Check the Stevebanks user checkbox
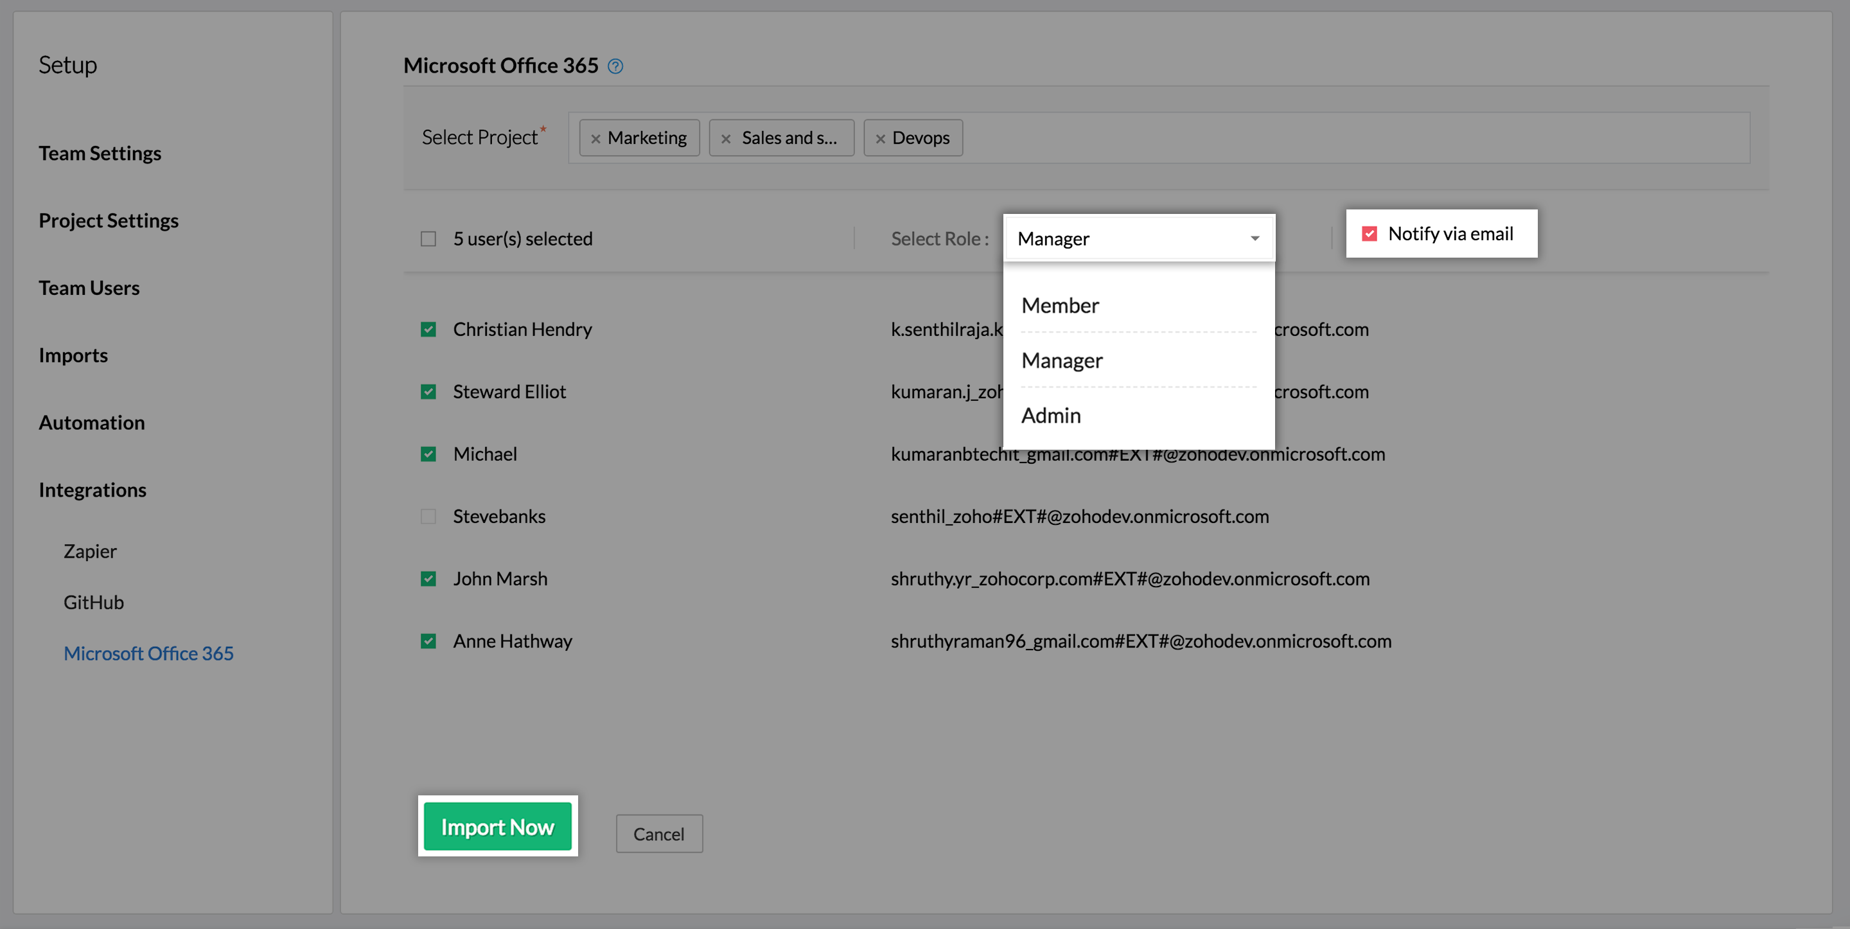 (428, 517)
